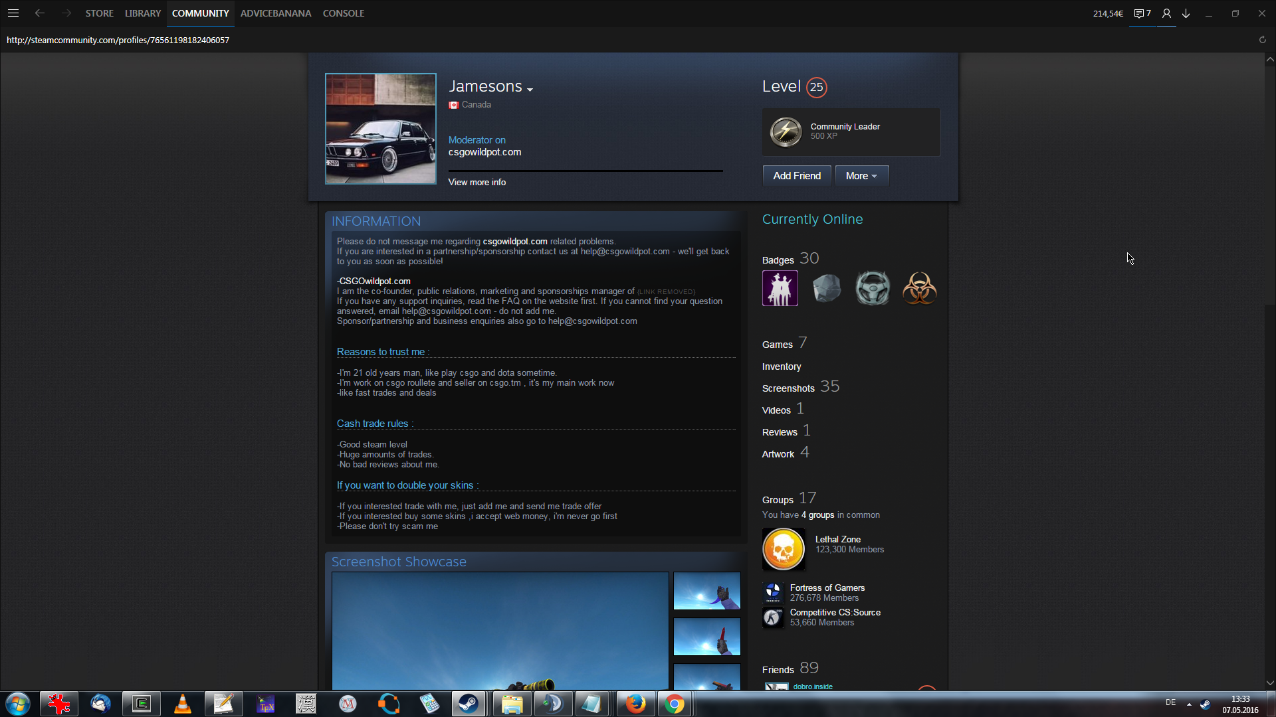Click the scrollbar down arrow
This screenshot has width=1276, height=717.
[x=1269, y=682]
